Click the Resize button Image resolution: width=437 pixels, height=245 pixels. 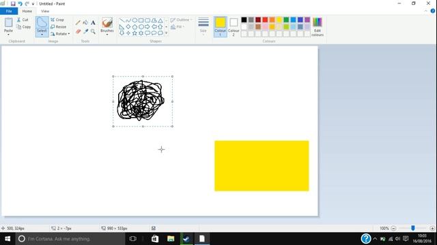click(x=58, y=27)
